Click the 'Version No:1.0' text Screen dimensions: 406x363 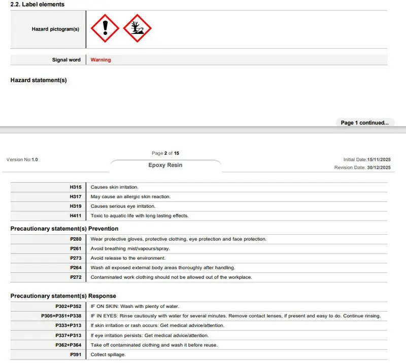tap(22, 160)
